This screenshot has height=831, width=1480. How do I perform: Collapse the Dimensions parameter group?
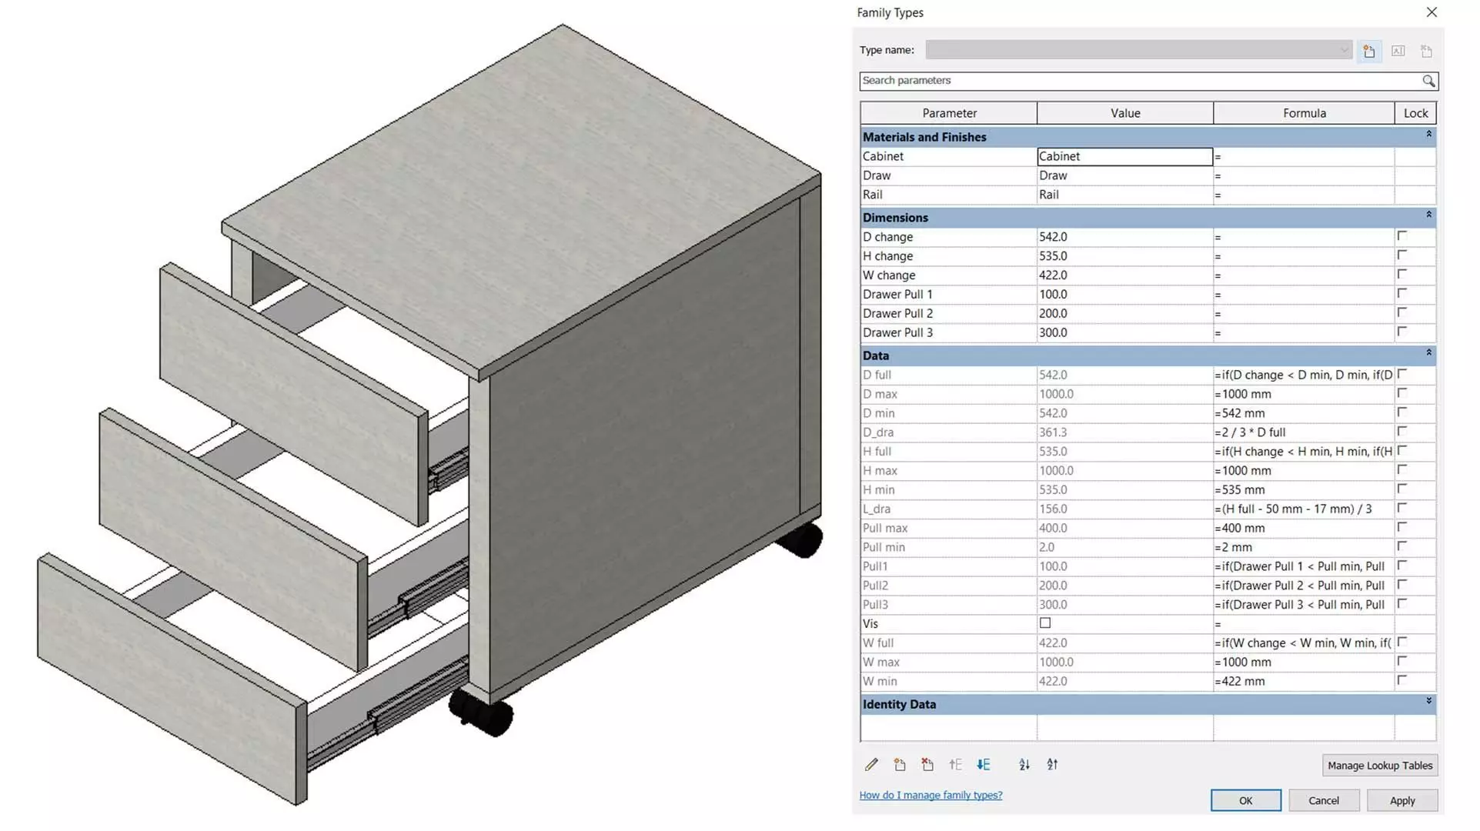tap(1429, 215)
